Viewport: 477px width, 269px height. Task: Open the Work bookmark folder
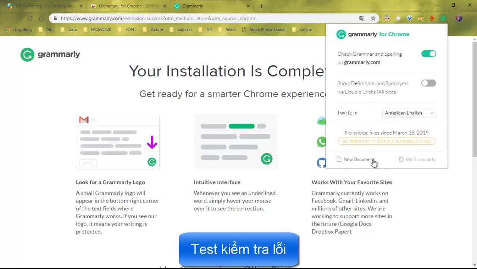pos(227,30)
